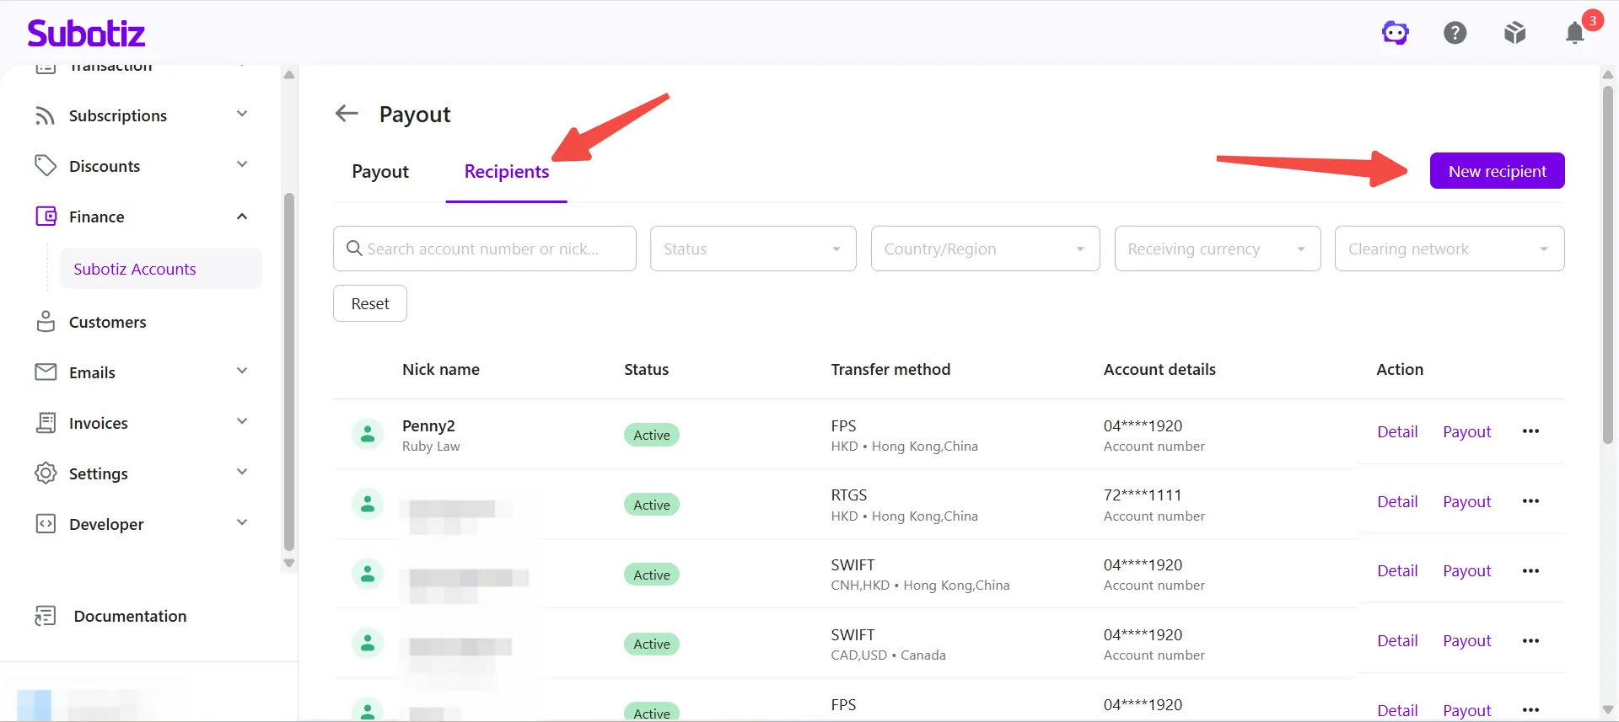
Task: Click the Reset filters button
Action: click(x=370, y=303)
